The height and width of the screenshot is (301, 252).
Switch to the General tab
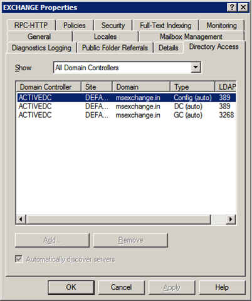pos(39,36)
